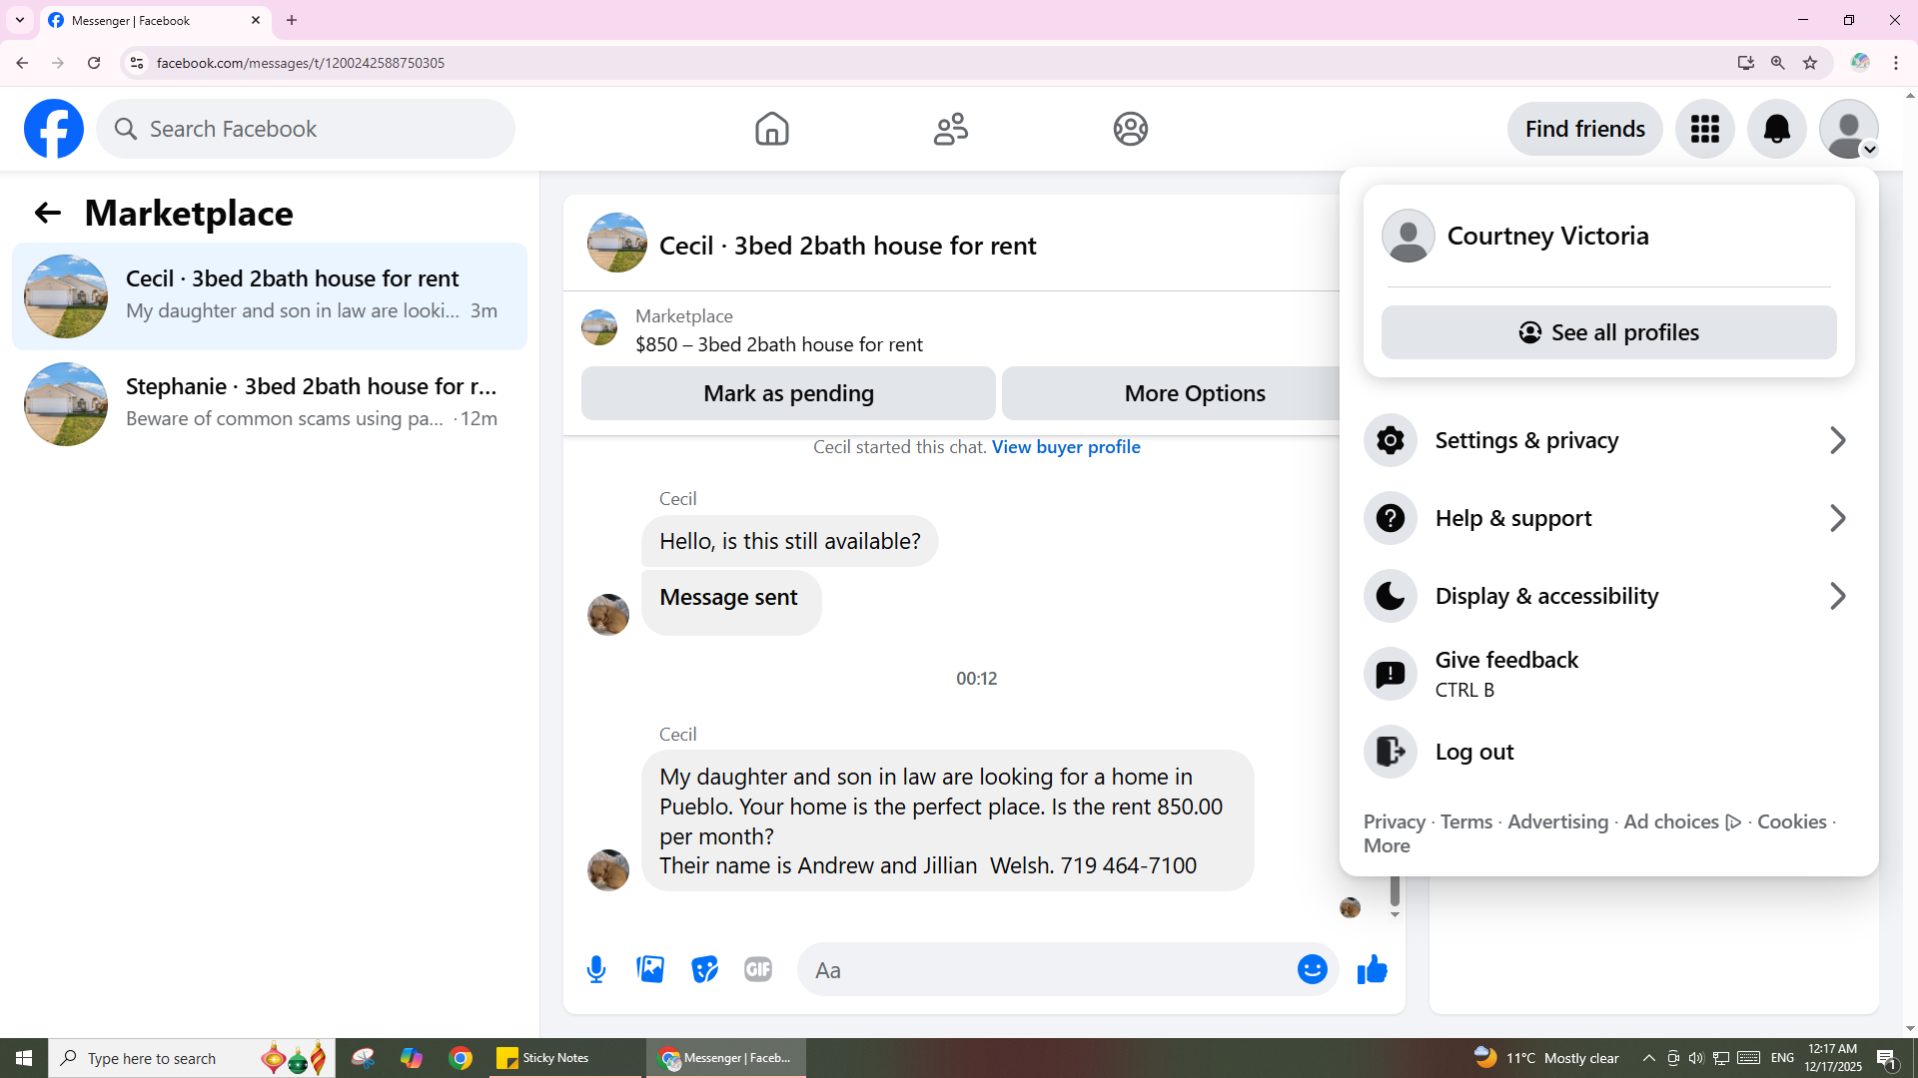This screenshot has width=1918, height=1078.
Task: Open the Terms footer link
Action: 1465,821
